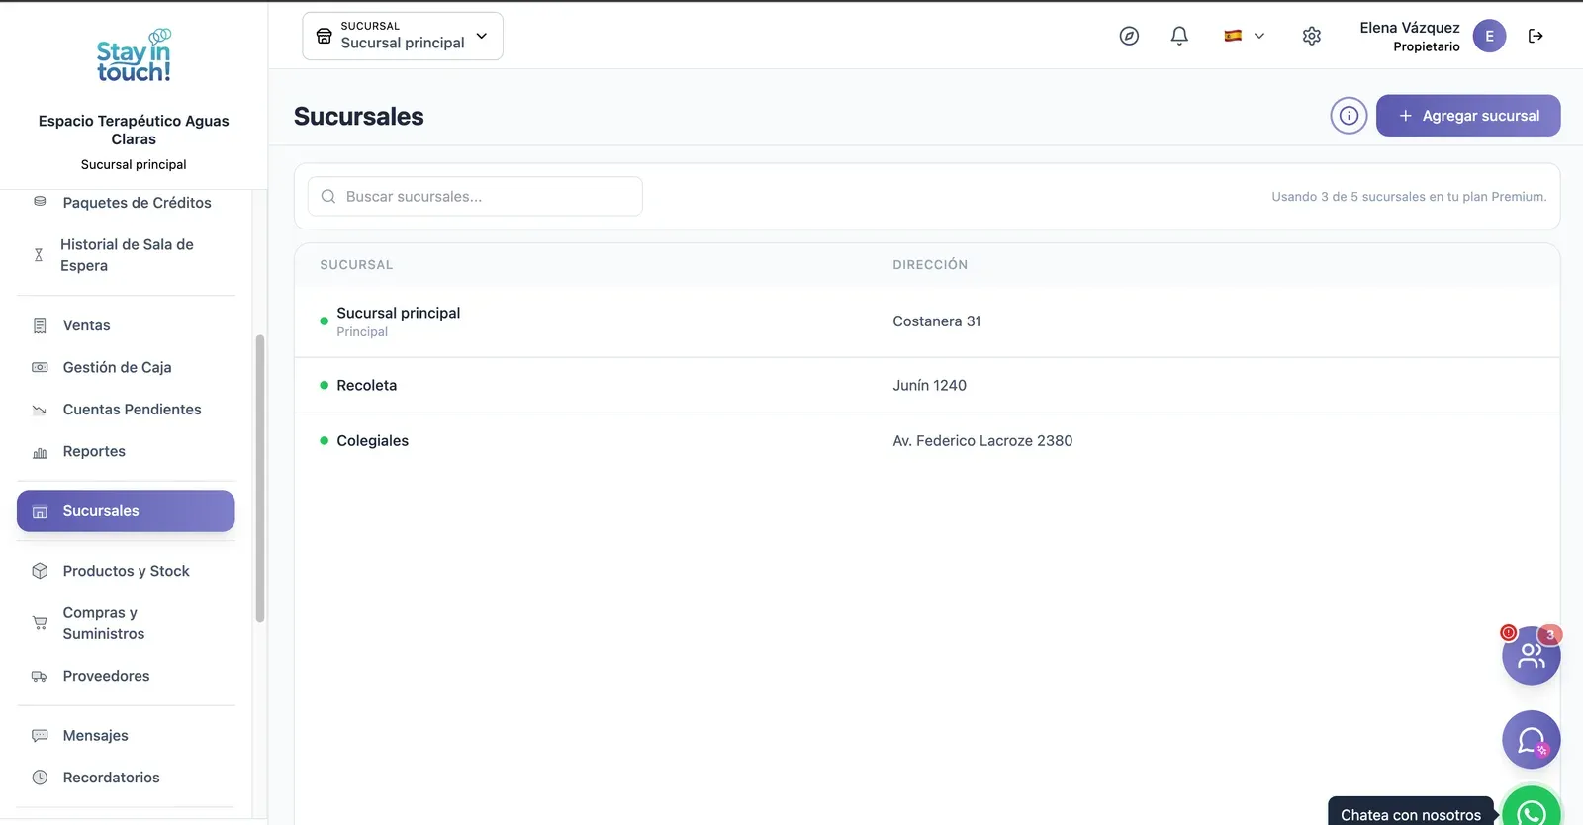Image resolution: width=1583 pixels, height=825 pixels.
Task: Click Agregar sucursal button
Action: click(1468, 116)
